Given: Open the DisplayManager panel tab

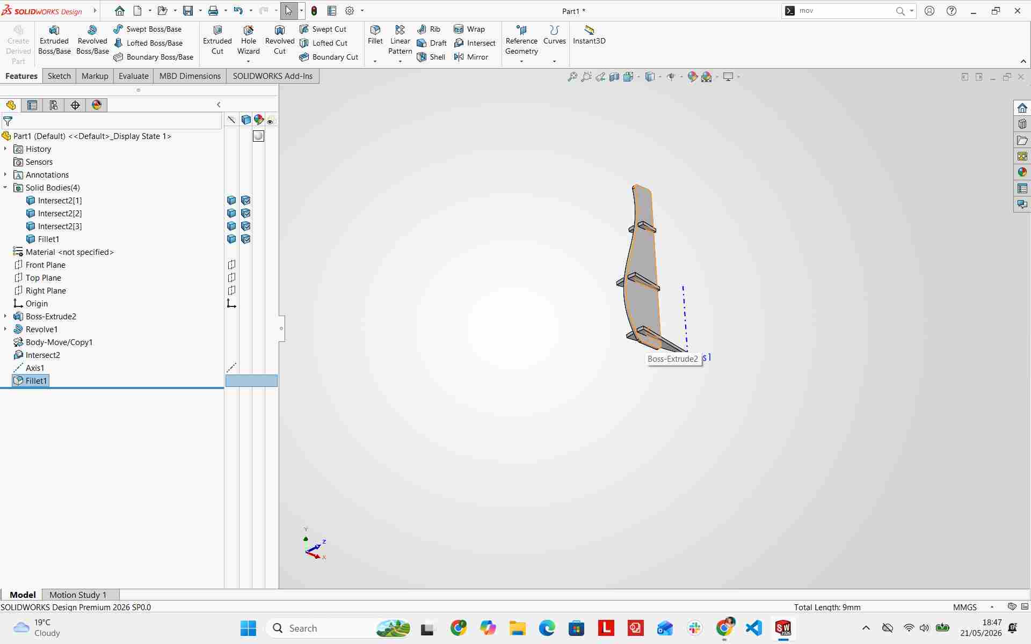Looking at the screenshot, I should 97,105.
